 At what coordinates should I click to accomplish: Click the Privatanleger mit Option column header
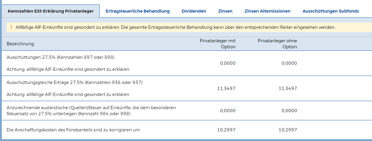pos(217,44)
